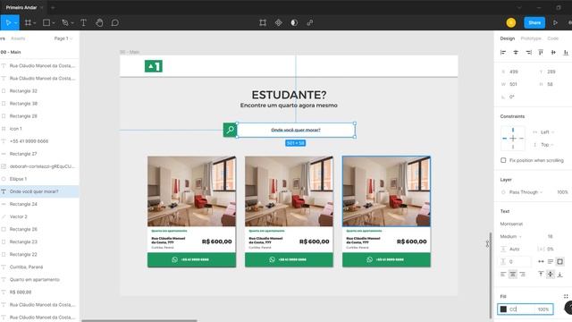Set text vertical align top
Viewport: 572px width, 322px height.
point(541,274)
